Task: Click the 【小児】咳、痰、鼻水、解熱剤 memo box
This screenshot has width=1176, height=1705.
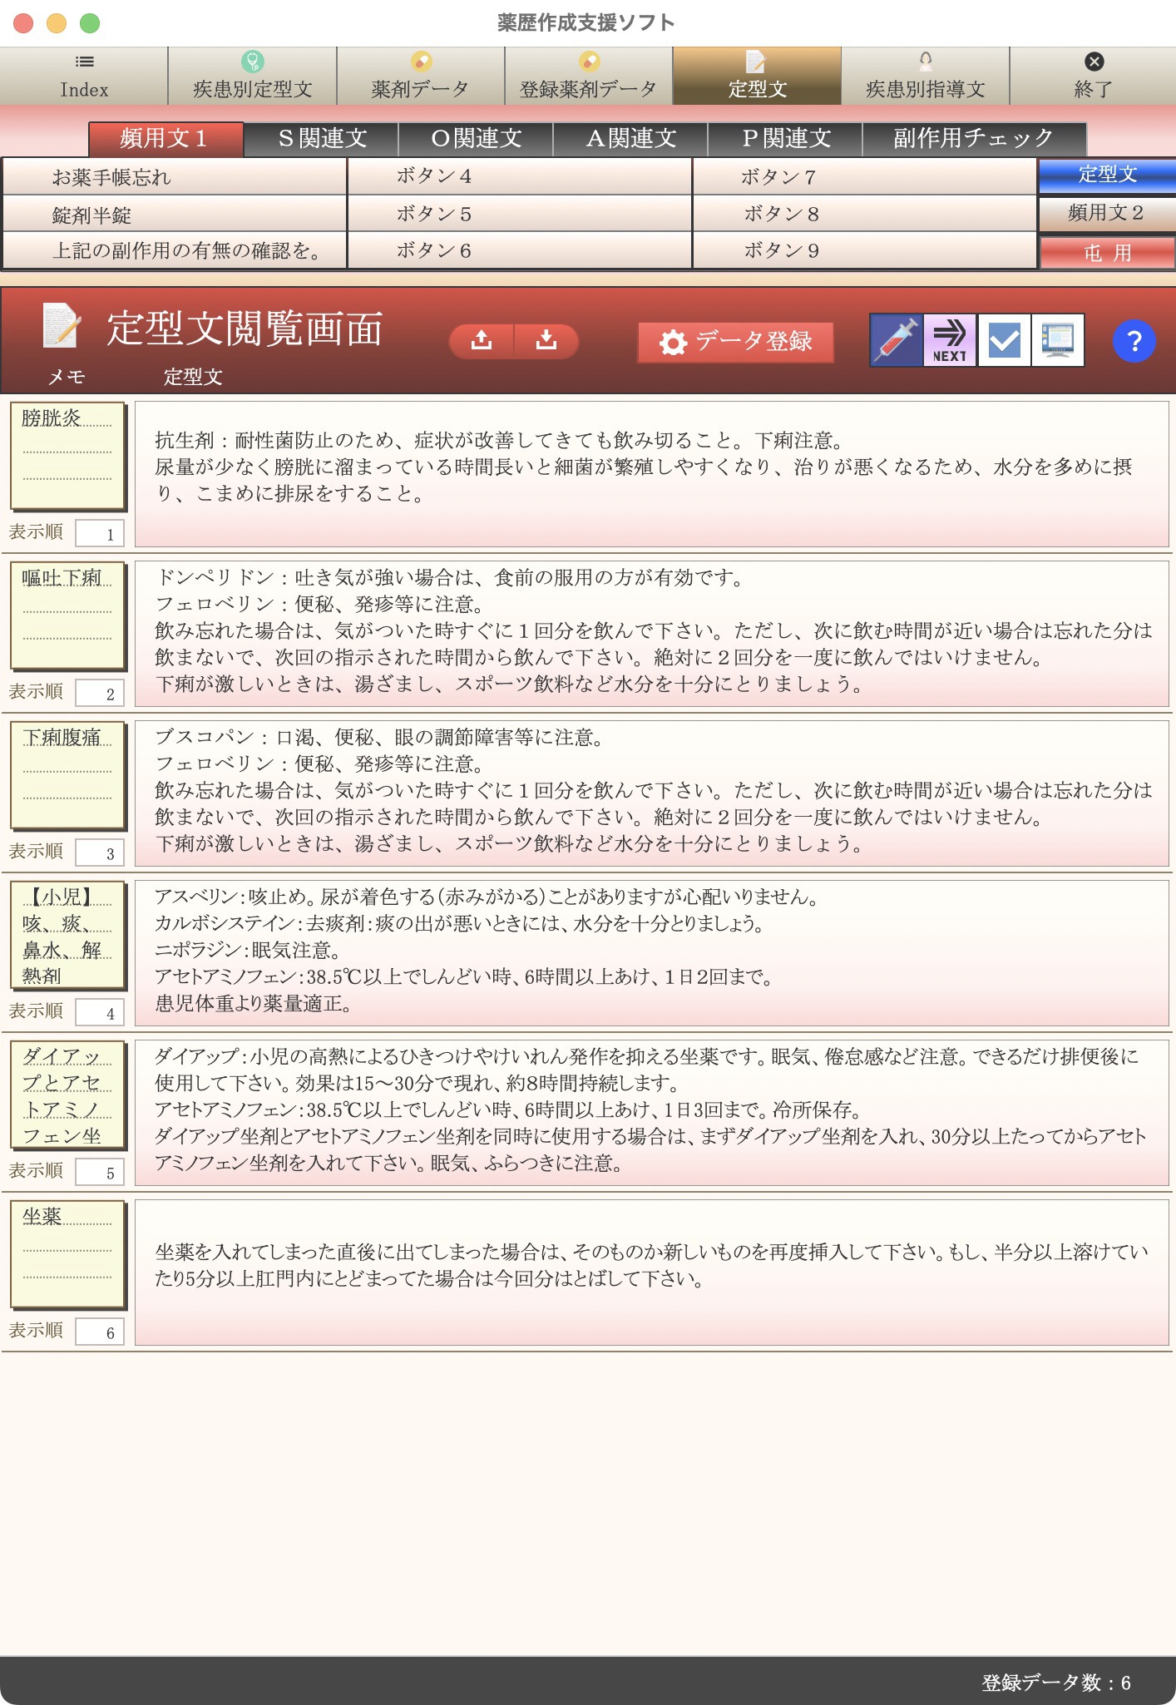Action: pos(67,935)
